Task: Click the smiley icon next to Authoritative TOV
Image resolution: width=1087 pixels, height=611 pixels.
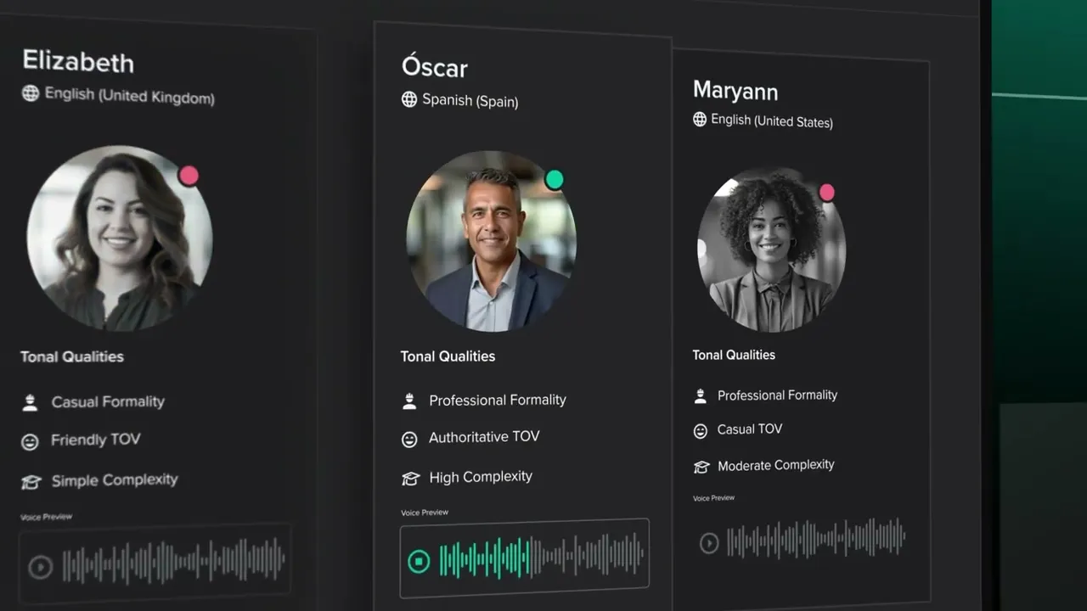Action: point(409,439)
